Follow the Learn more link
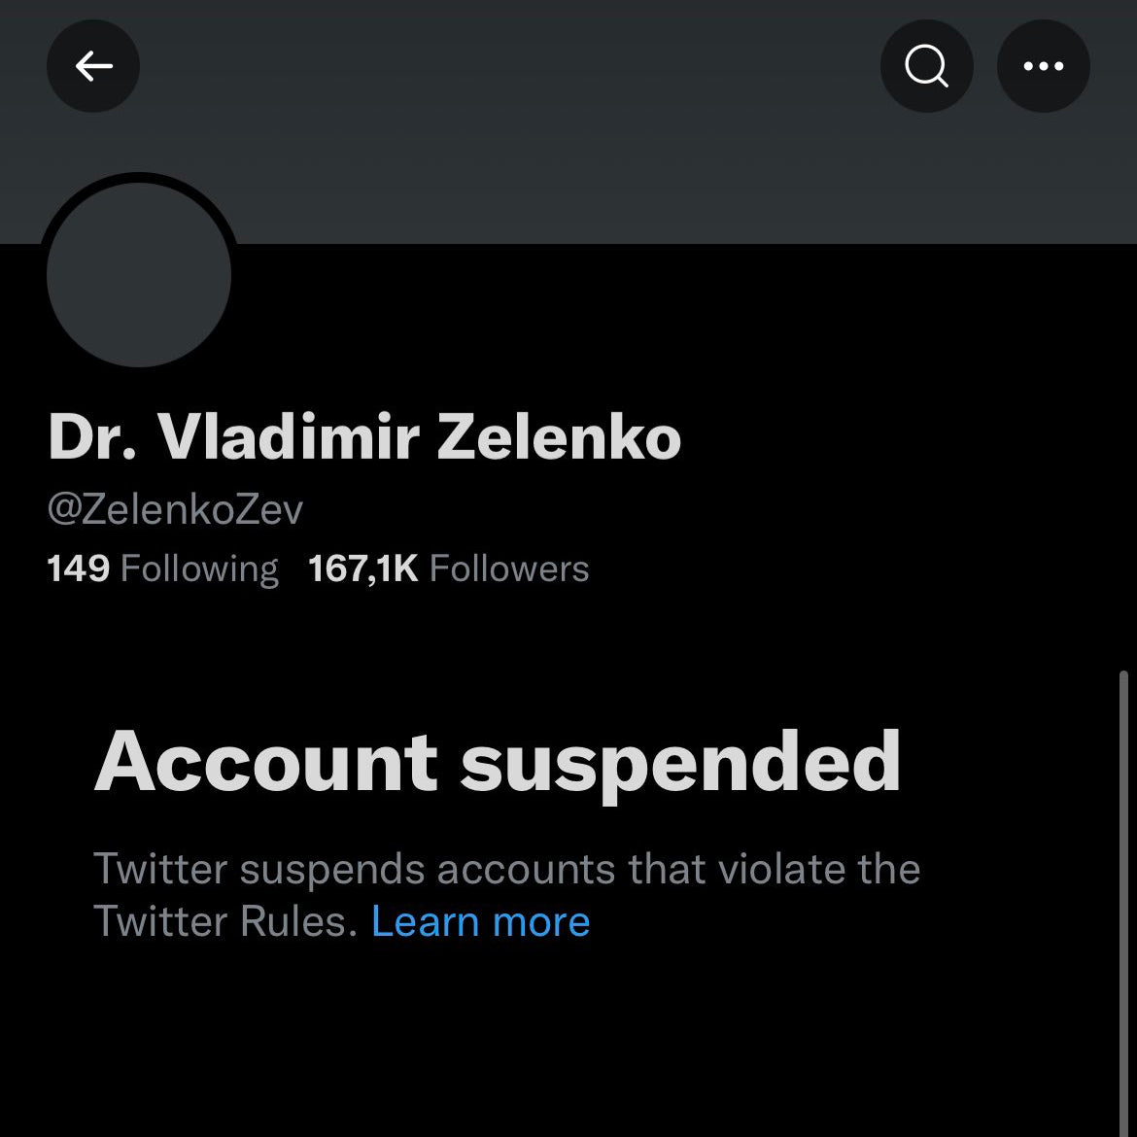Screen dimensions: 1137x1137 click(480, 921)
